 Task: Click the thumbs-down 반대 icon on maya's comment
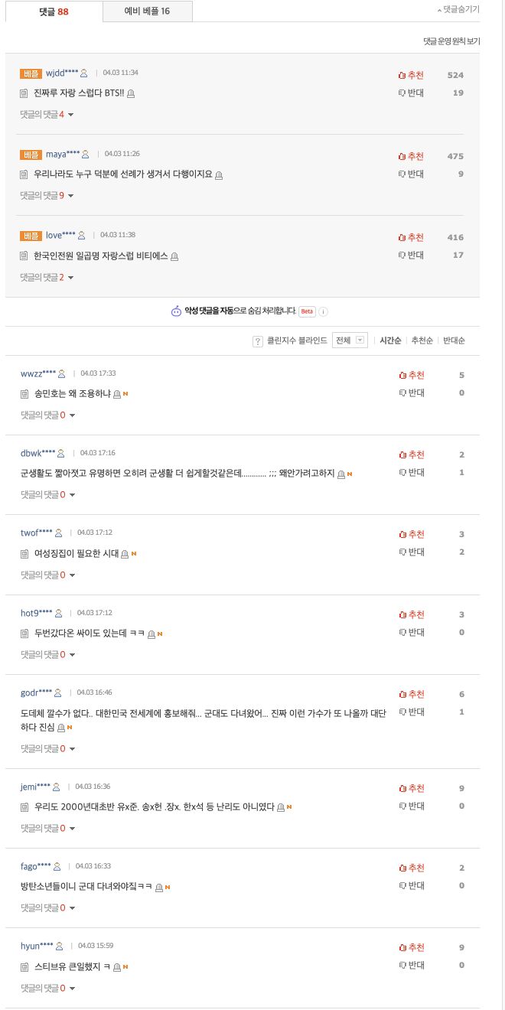[402, 174]
